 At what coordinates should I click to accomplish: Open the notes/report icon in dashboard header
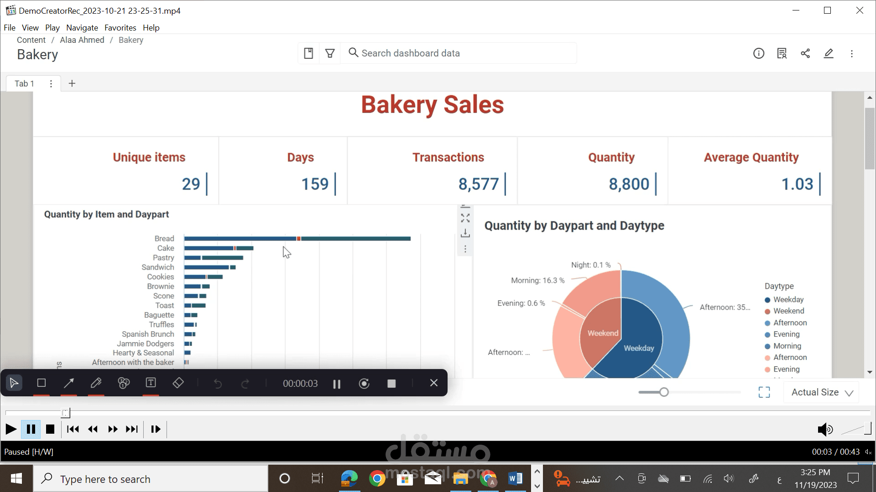782,53
